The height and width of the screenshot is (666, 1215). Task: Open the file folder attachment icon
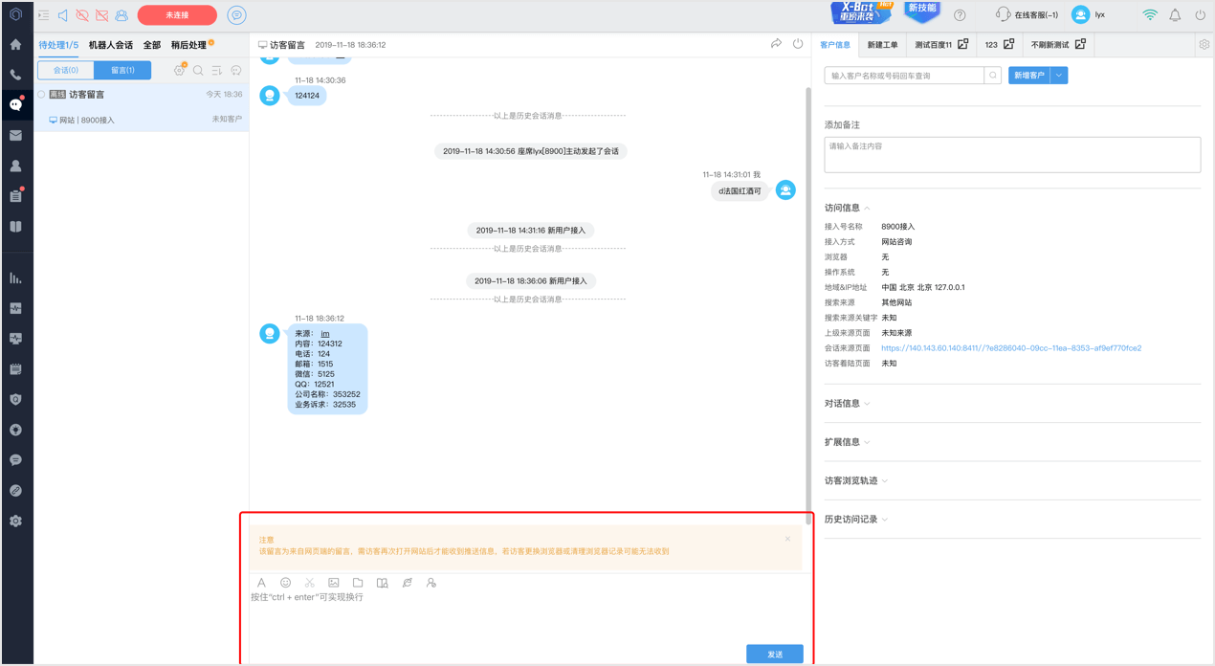click(x=358, y=583)
